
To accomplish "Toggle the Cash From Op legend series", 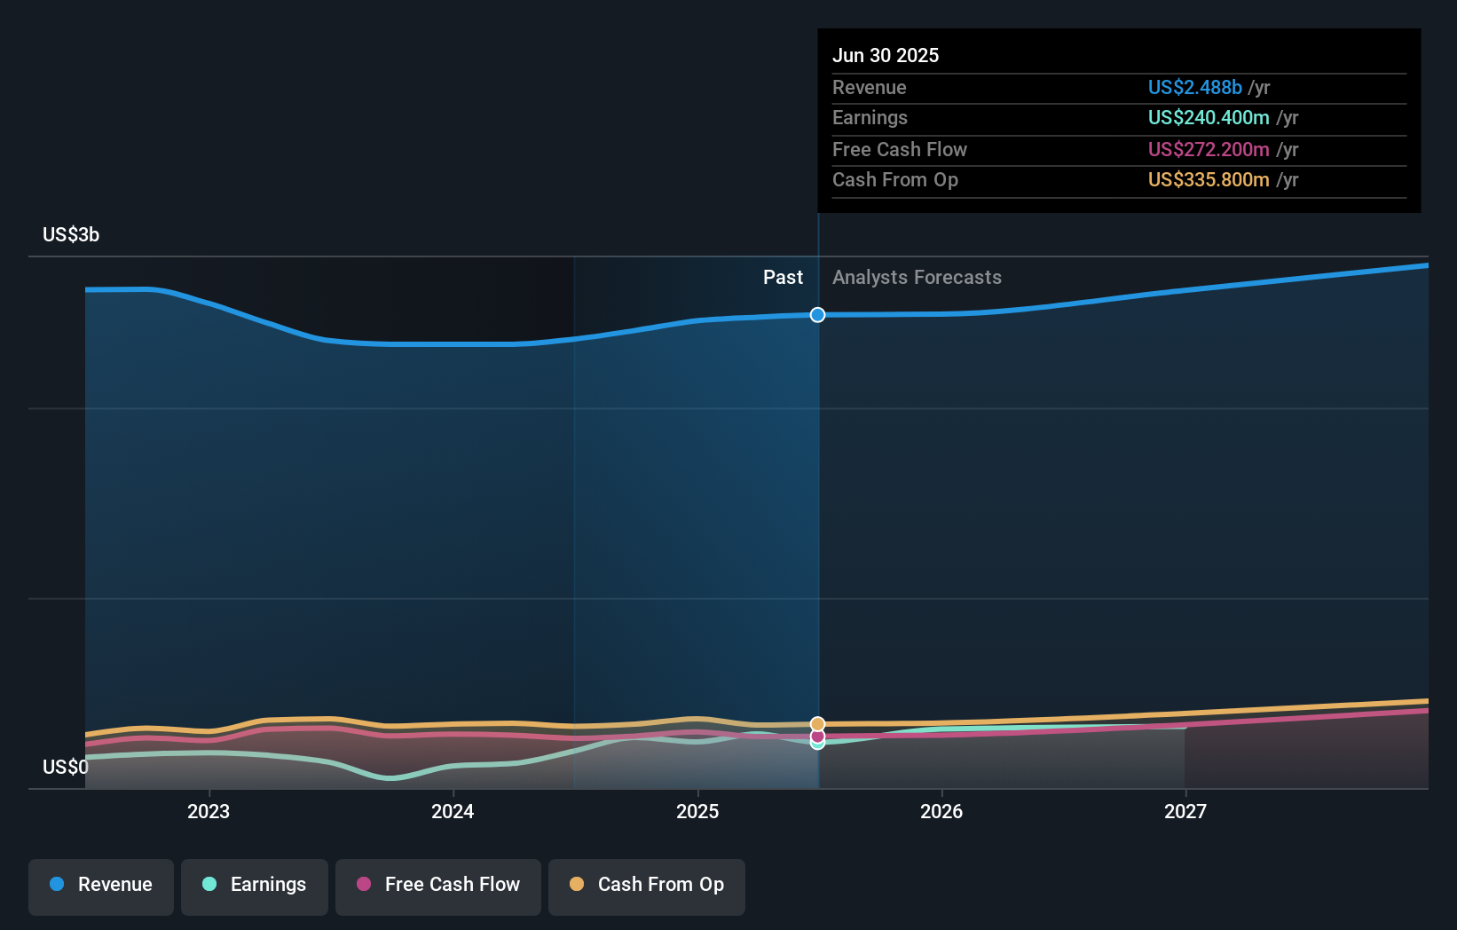I will (x=647, y=886).
